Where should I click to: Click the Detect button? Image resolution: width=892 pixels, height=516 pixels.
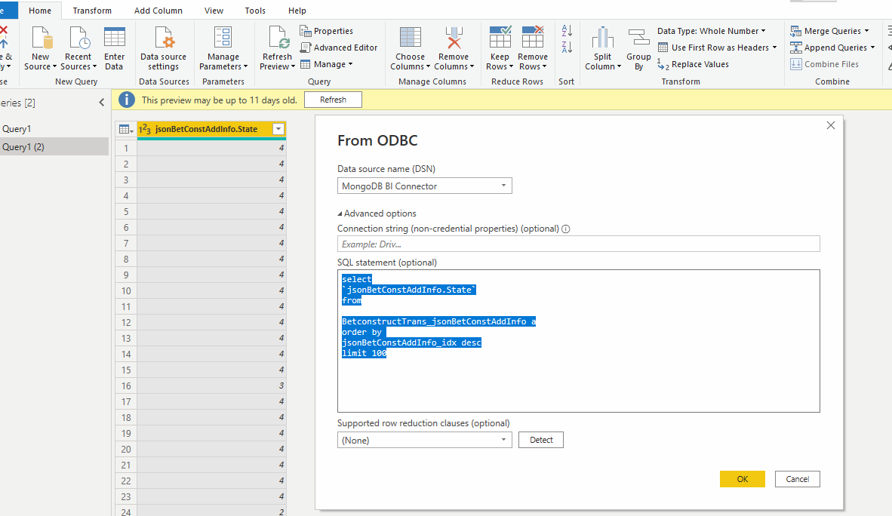point(541,440)
